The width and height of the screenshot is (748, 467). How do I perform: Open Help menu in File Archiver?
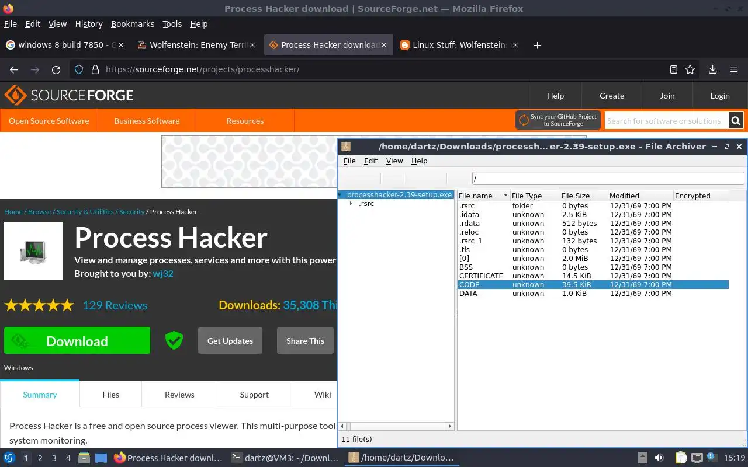(x=419, y=161)
